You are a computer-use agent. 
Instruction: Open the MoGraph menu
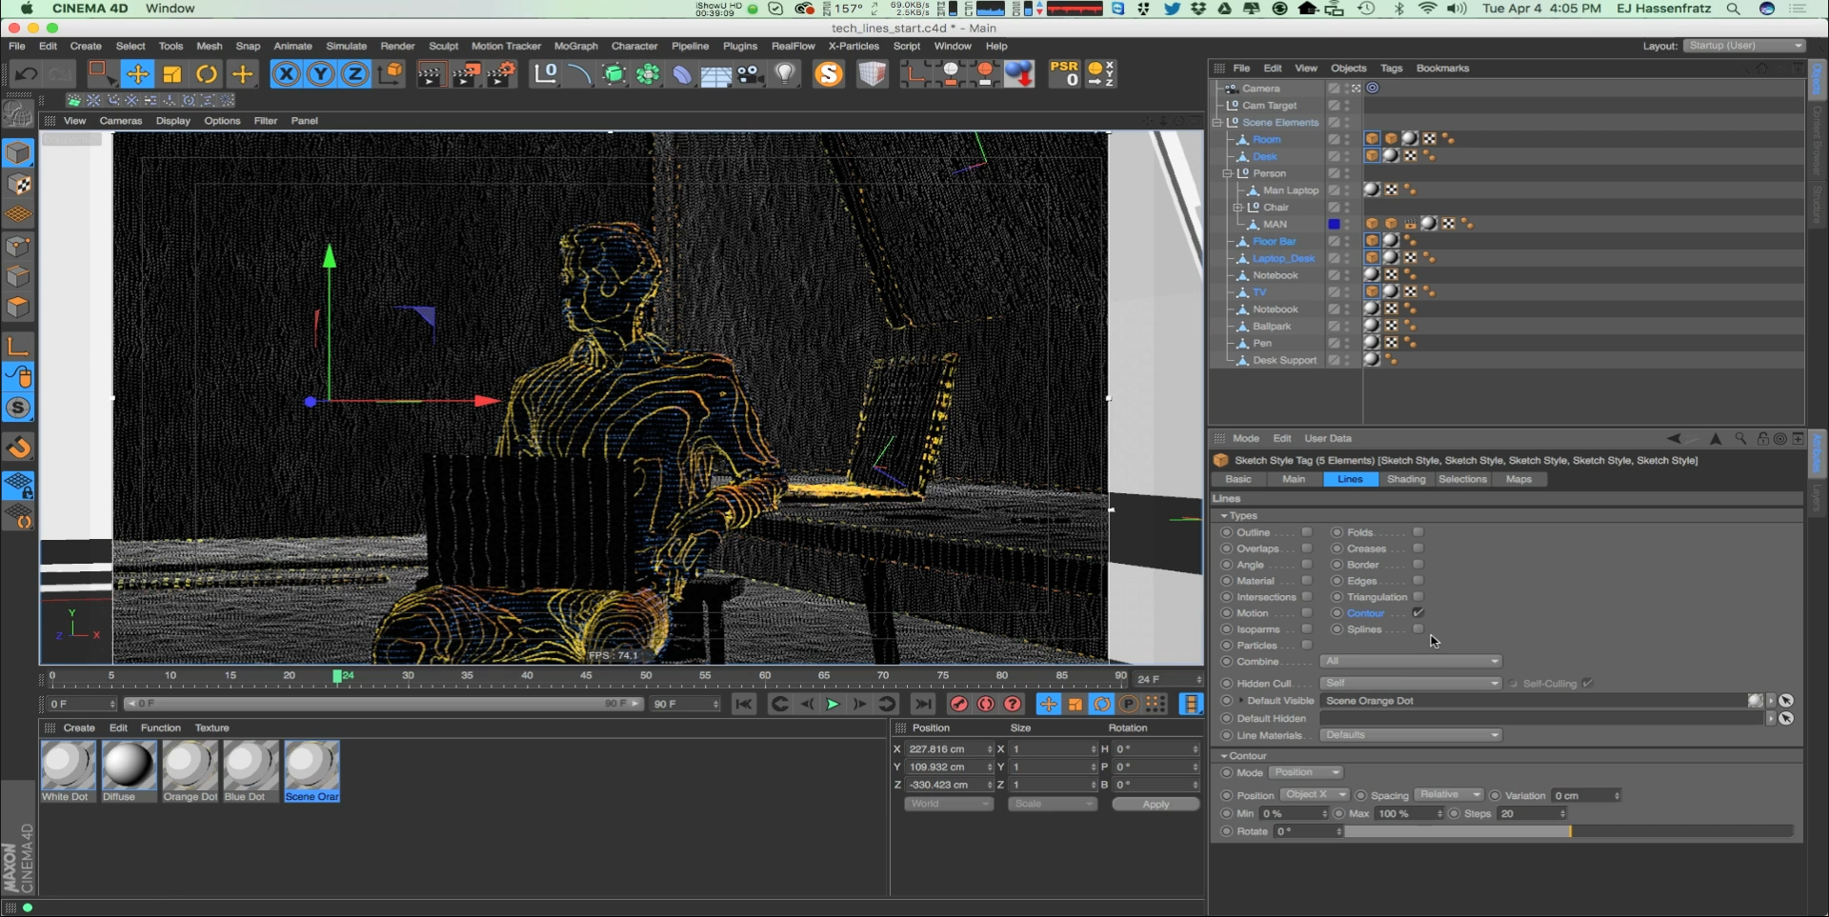575,46
